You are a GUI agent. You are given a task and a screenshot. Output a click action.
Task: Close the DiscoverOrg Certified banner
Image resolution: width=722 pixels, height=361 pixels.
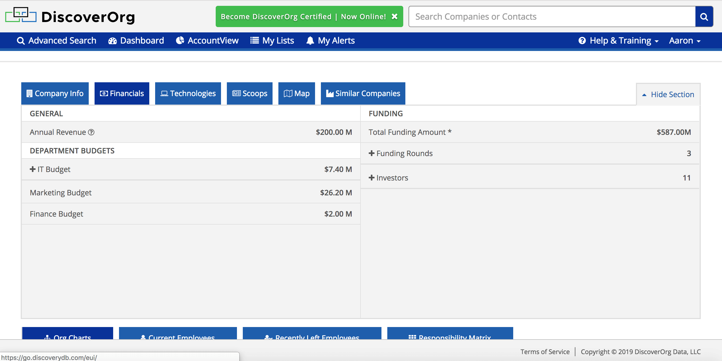pyautogui.click(x=394, y=16)
